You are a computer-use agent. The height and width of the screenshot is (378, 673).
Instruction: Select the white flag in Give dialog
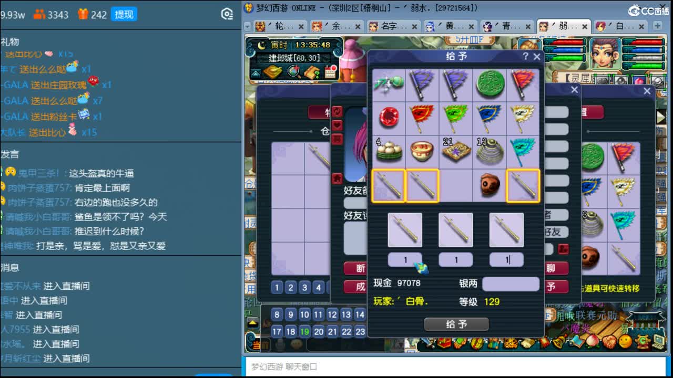(x=523, y=118)
